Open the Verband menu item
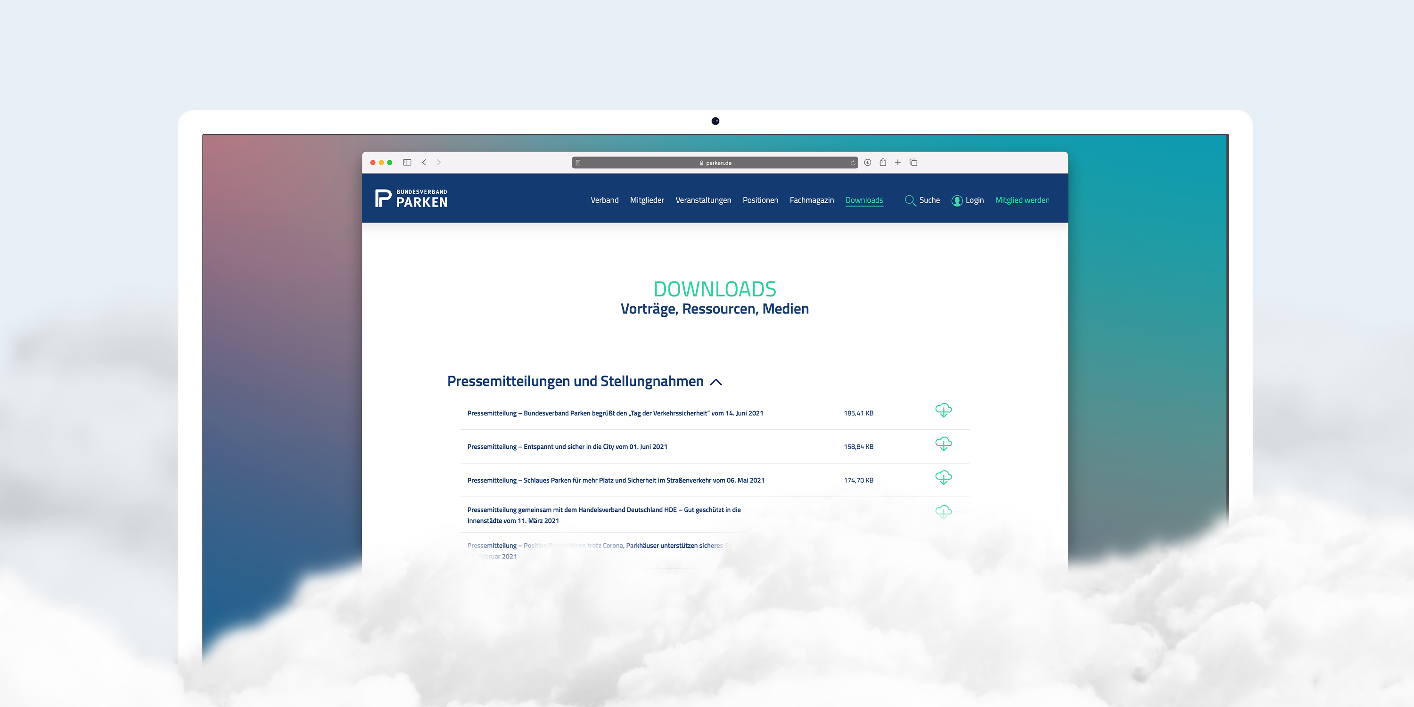Screen dimensions: 1414x707 pyautogui.click(x=604, y=200)
